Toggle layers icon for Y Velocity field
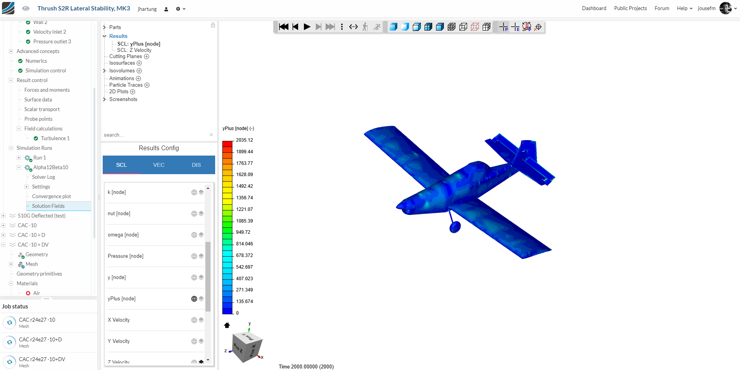740x370 pixels. point(201,341)
